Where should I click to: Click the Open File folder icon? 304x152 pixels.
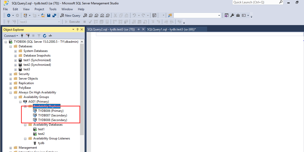(43, 15)
